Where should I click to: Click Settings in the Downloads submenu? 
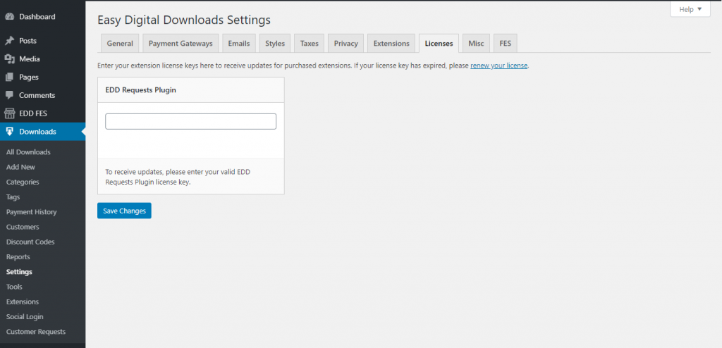point(19,272)
